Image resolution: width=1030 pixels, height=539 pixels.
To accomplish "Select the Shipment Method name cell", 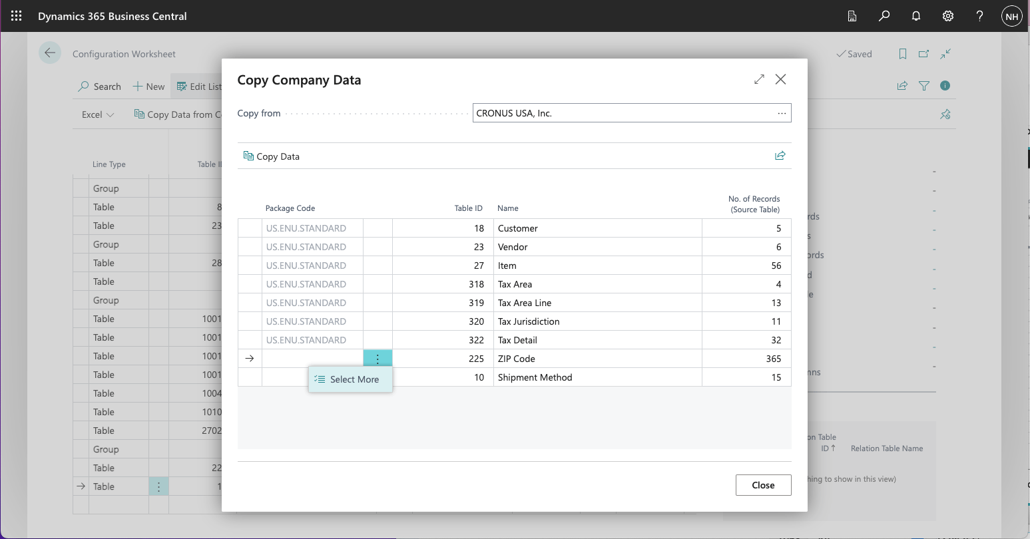I will 597,377.
